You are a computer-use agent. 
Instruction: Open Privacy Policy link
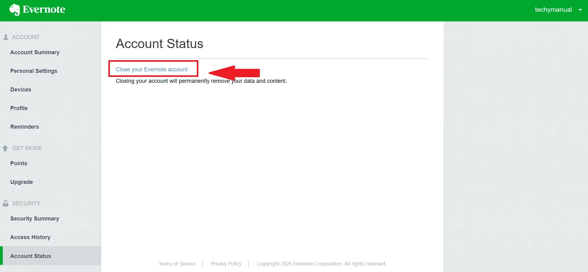[226, 264]
